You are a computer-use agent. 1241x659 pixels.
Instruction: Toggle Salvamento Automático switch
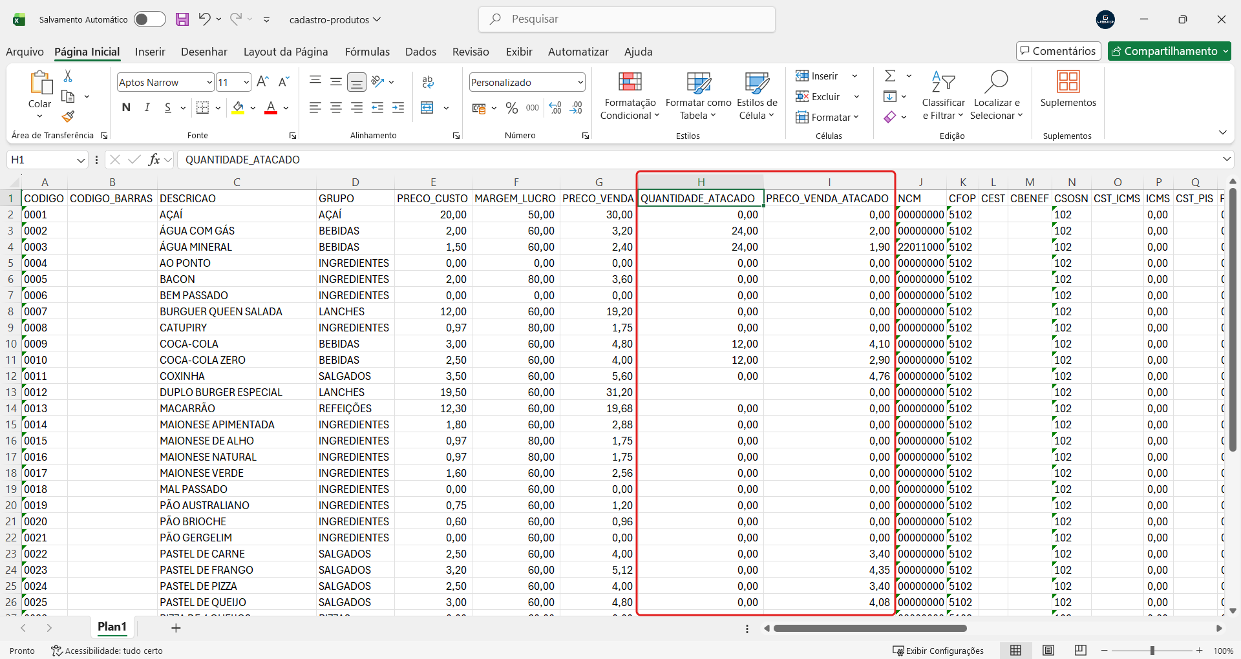[x=149, y=19]
